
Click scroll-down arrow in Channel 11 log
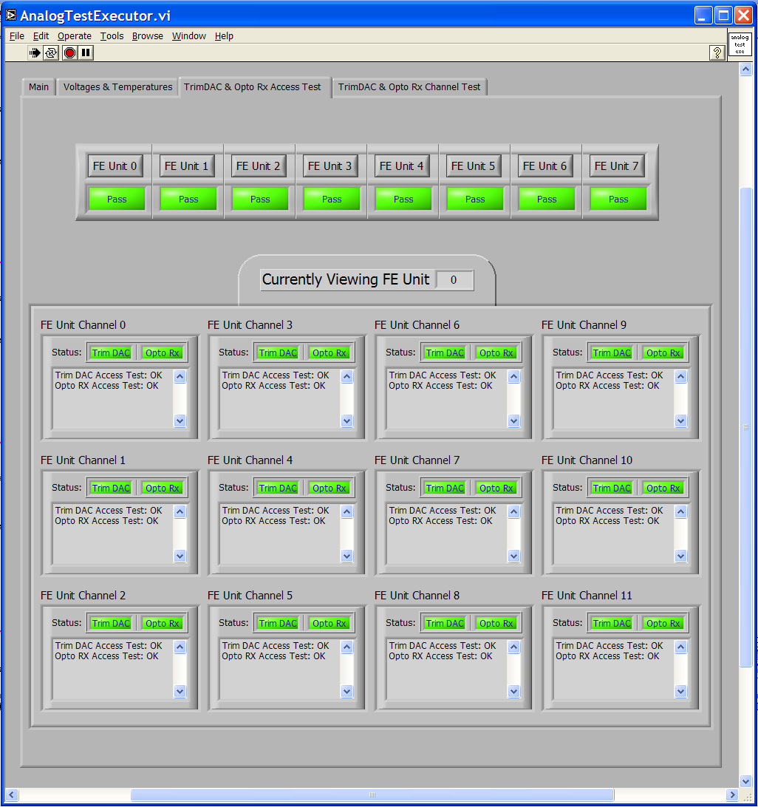pyautogui.click(x=681, y=691)
